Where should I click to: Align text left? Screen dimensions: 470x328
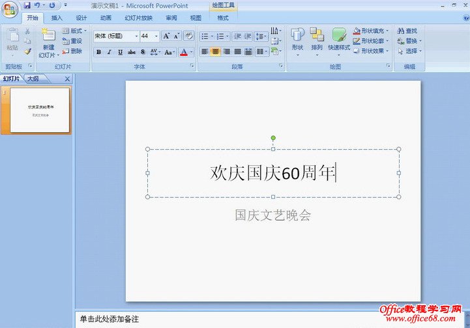pyautogui.click(x=205, y=52)
